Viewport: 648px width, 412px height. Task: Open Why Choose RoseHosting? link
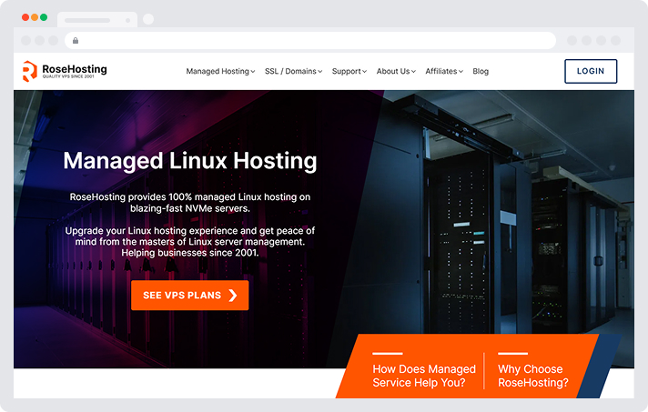click(x=533, y=376)
